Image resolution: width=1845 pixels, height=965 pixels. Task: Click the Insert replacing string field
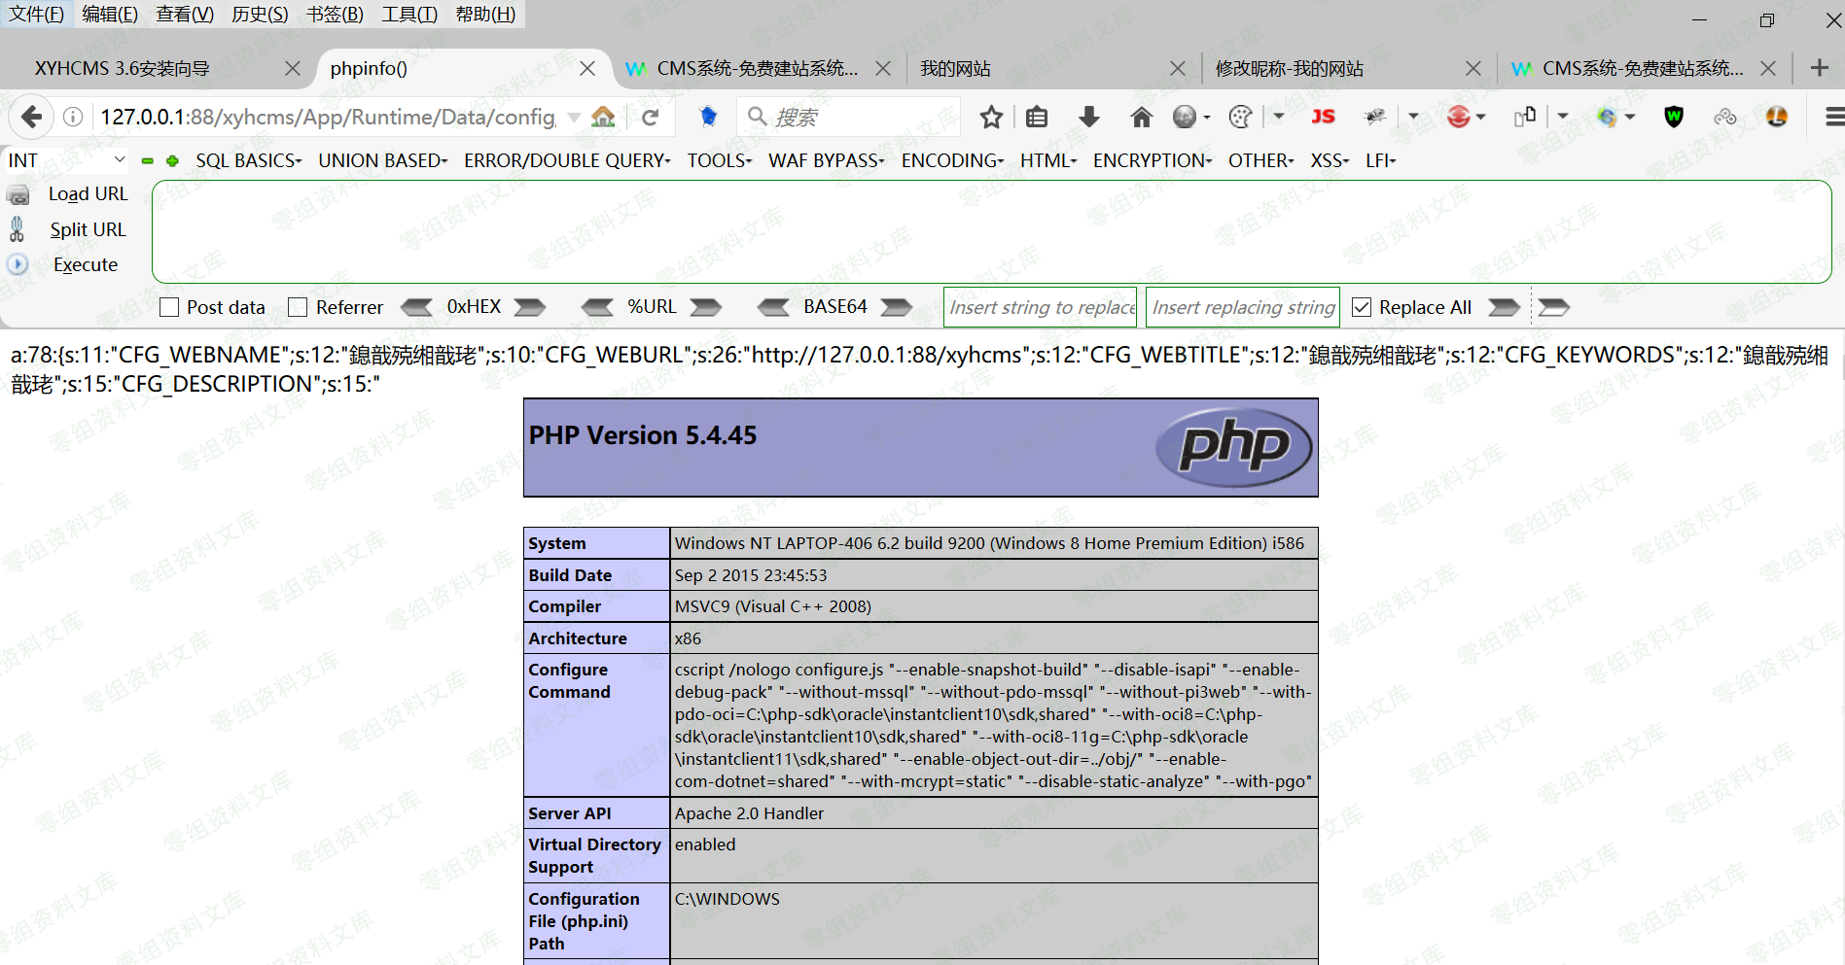click(1242, 308)
